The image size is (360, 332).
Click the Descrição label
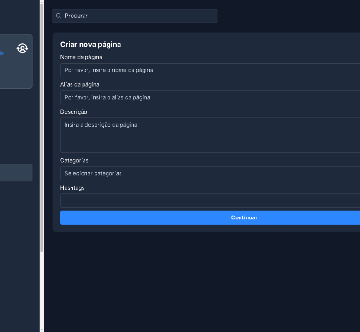[x=73, y=112]
